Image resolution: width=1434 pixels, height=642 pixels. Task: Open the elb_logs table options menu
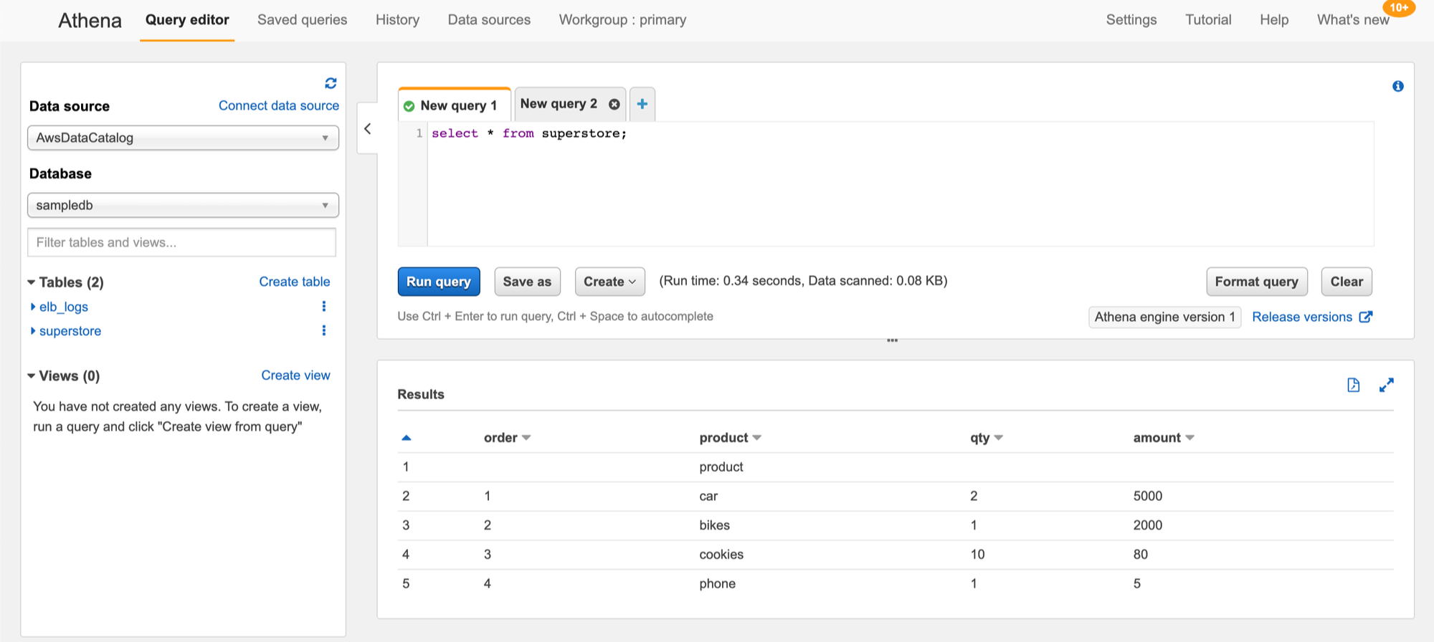pos(324,307)
